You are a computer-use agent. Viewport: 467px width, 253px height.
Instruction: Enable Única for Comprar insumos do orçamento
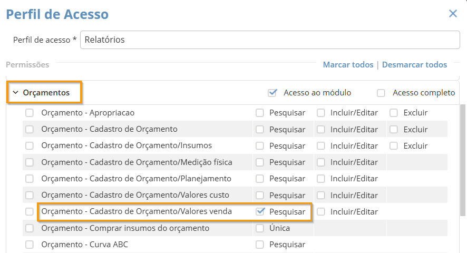point(260,228)
